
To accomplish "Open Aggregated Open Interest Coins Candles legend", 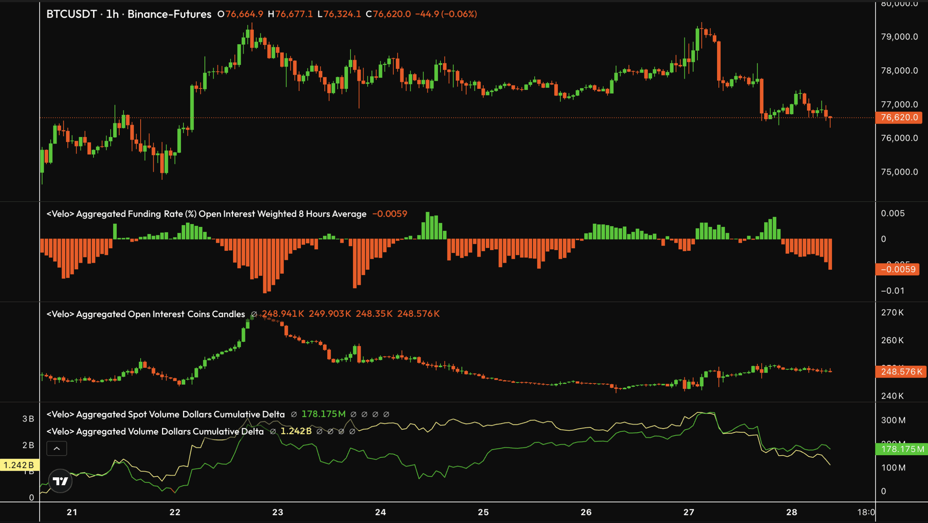I will point(146,314).
